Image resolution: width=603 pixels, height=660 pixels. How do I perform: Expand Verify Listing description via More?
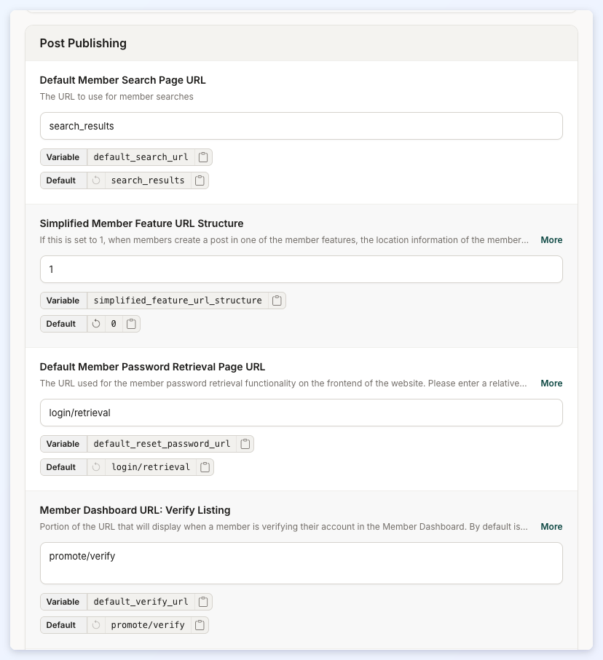[551, 527]
